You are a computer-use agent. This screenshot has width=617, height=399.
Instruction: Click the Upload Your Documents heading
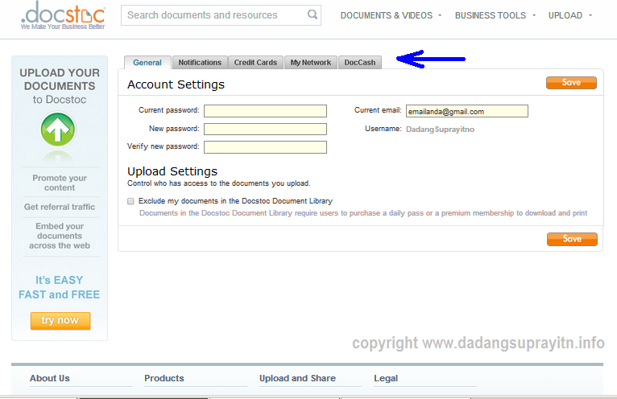tap(60, 80)
